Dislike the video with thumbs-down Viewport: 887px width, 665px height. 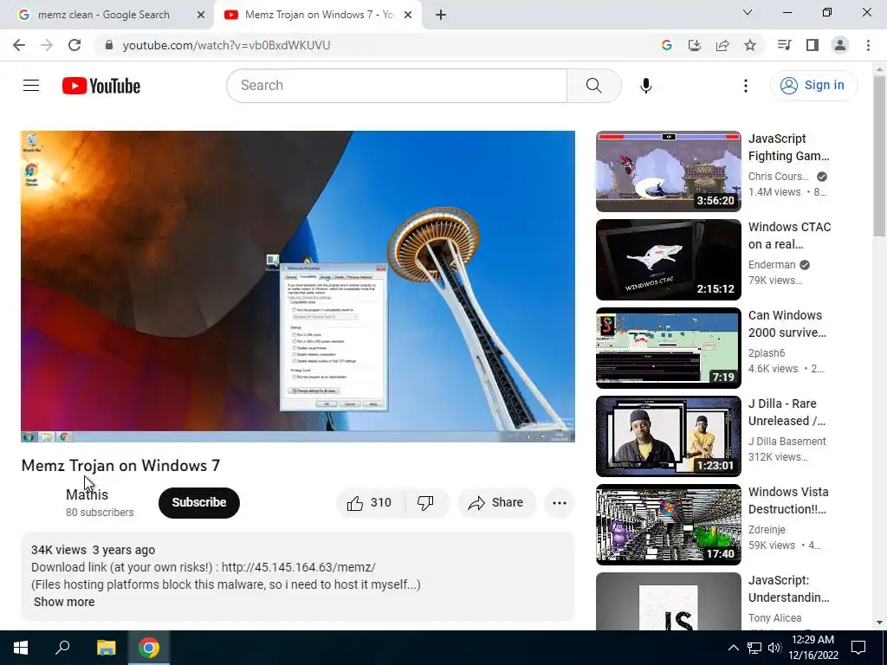click(425, 503)
